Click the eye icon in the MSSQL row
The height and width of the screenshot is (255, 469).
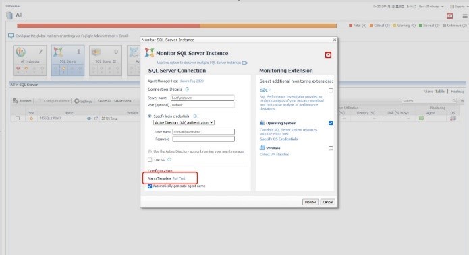coord(89,118)
